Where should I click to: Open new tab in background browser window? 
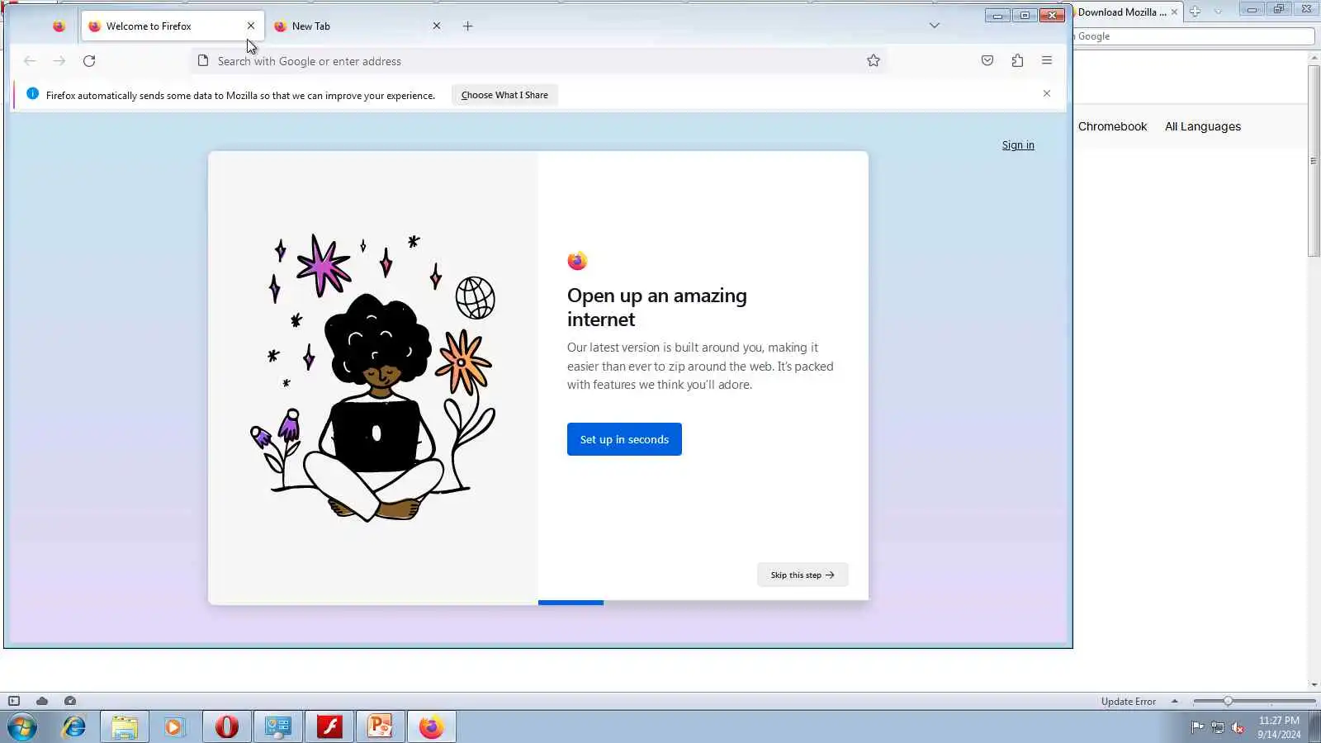click(x=1195, y=12)
